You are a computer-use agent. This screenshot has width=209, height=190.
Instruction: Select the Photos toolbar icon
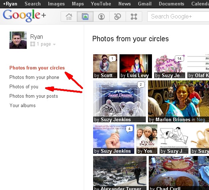[x=85, y=17]
